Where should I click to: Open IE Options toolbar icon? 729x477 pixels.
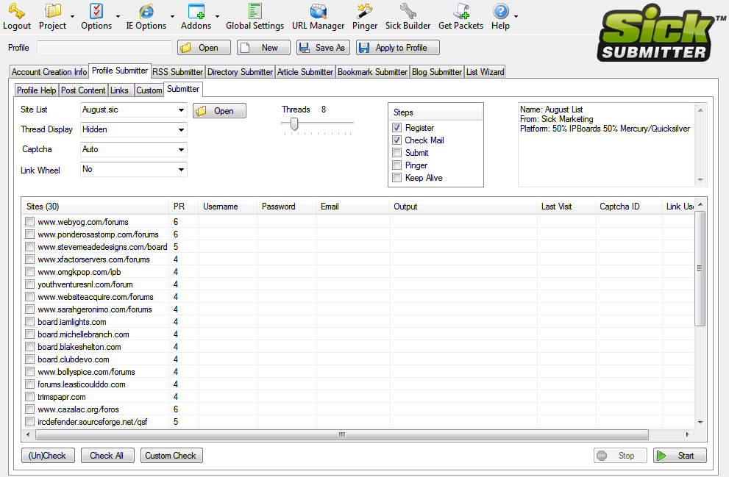pyautogui.click(x=146, y=11)
